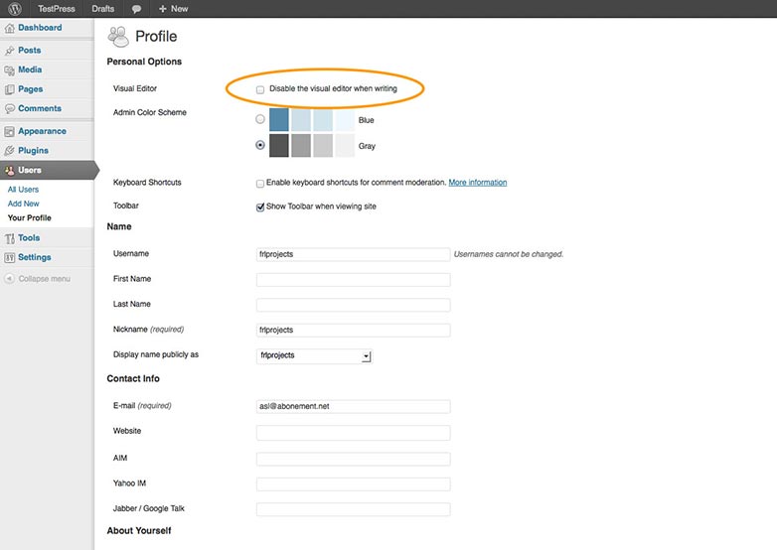The image size is (777, 550).
Task: Click the Nickname input field
Action: [x=354, y=331]
